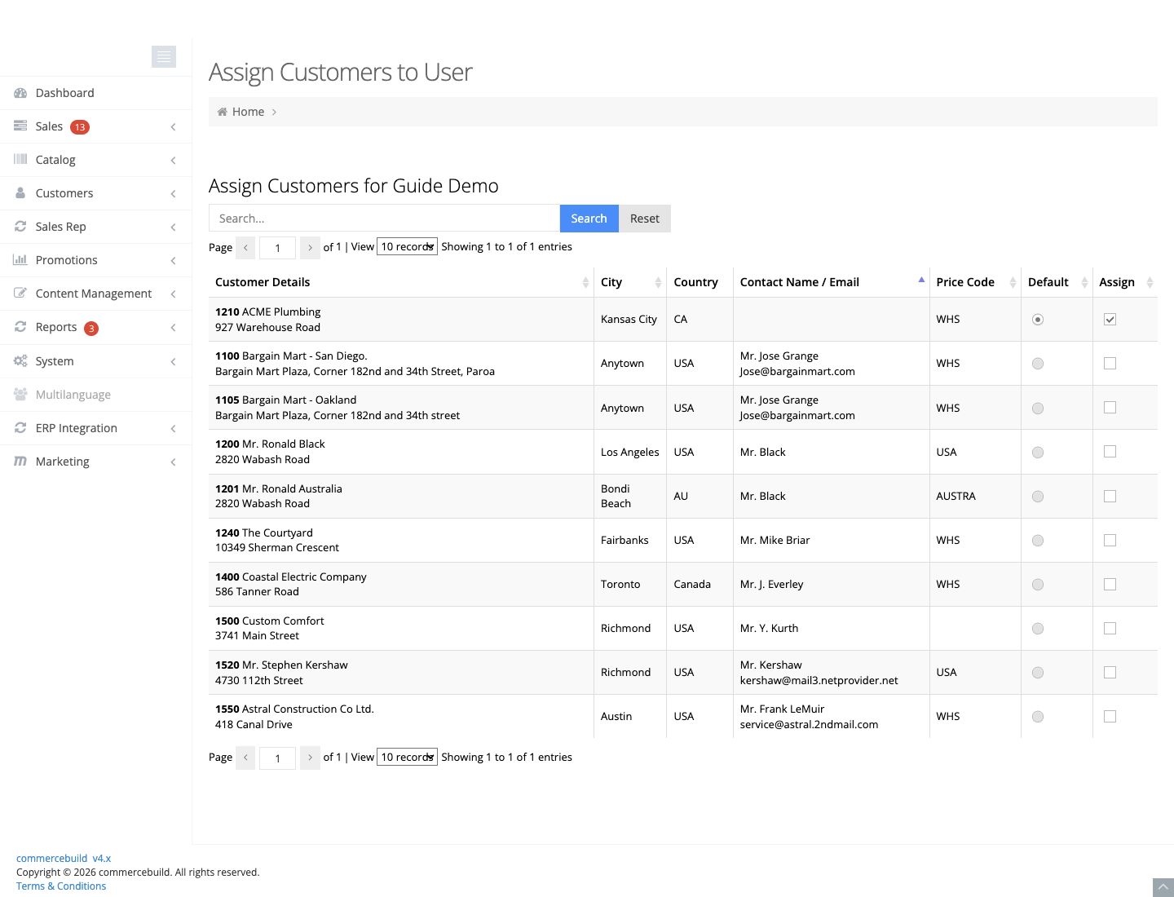Click the System gears icon
This screenshot has height=897, width=1174.
click(20, 361)
